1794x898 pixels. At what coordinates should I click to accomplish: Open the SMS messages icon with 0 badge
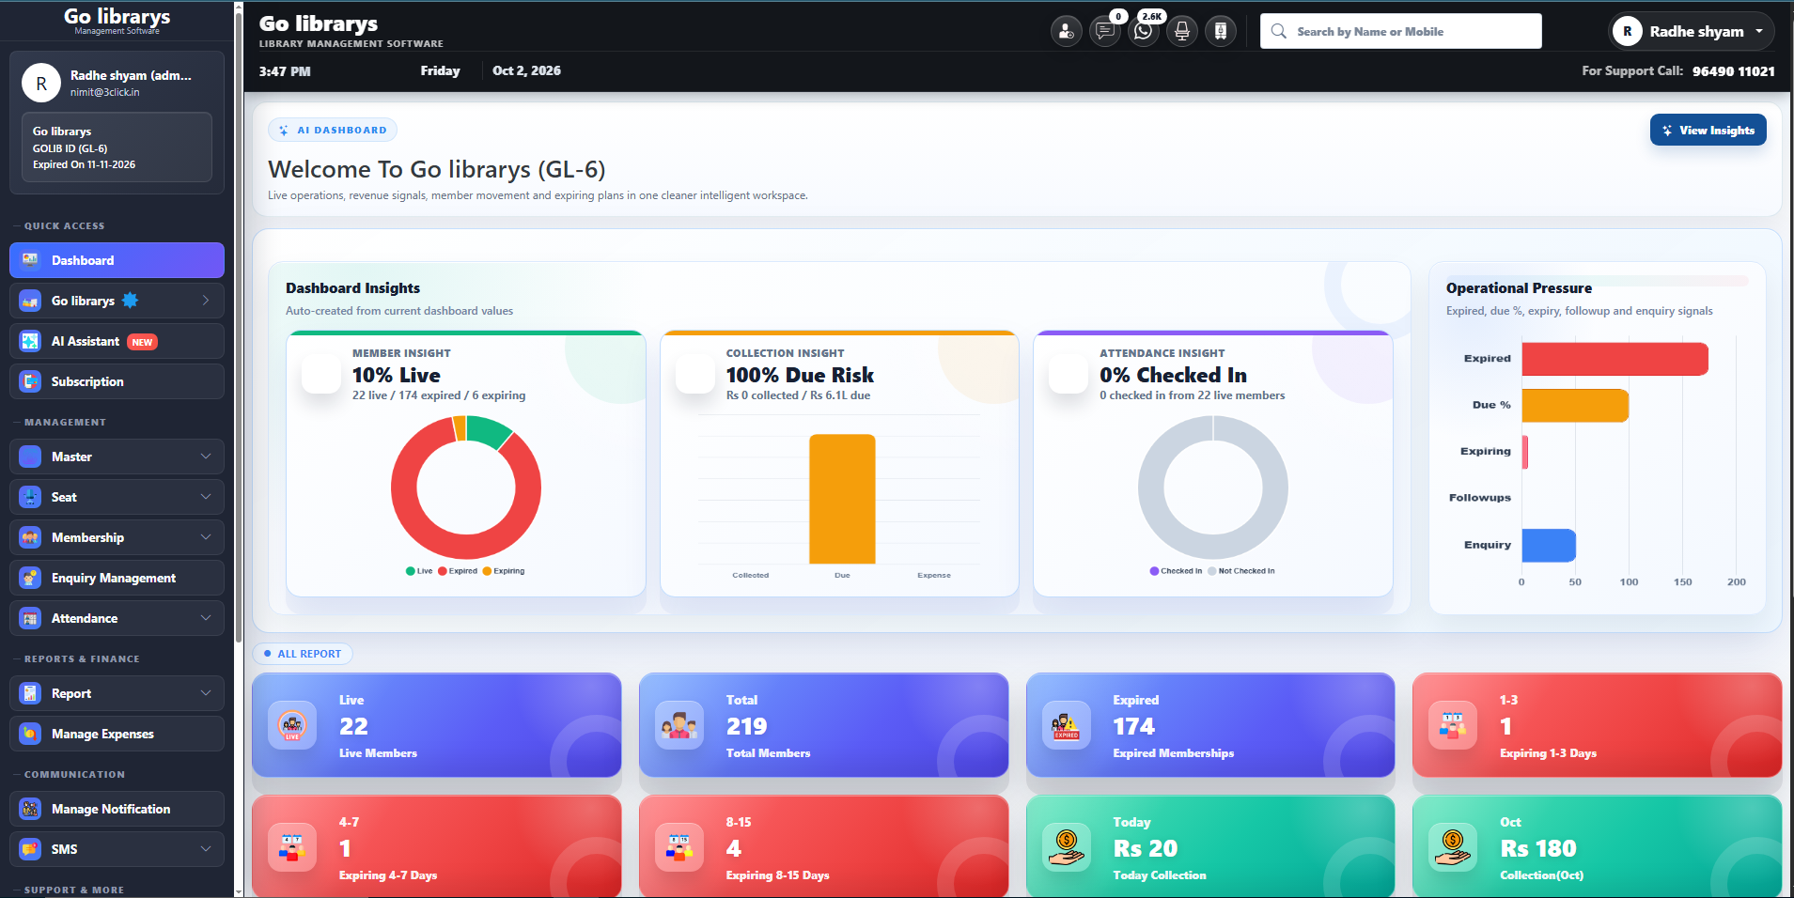click(x=1104, y=31)
